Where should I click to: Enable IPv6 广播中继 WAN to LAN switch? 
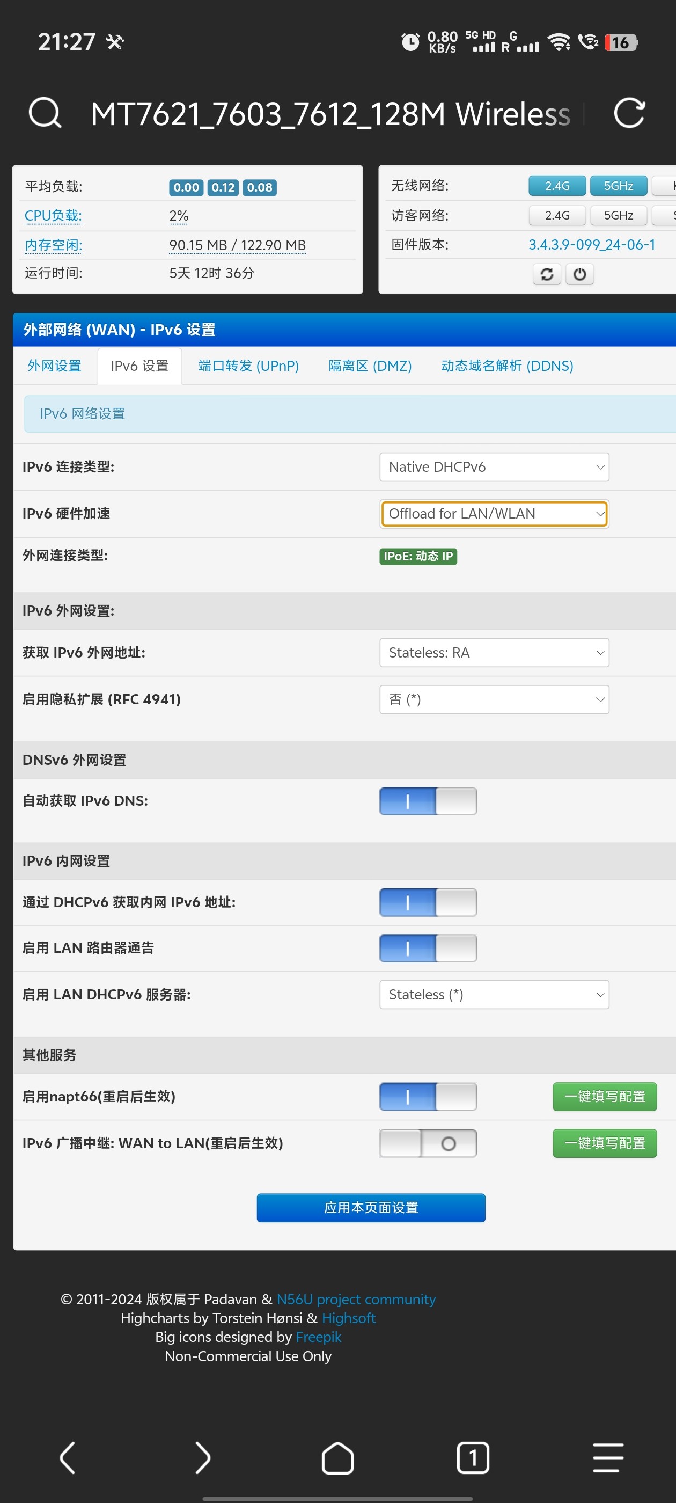(428, 1143)
